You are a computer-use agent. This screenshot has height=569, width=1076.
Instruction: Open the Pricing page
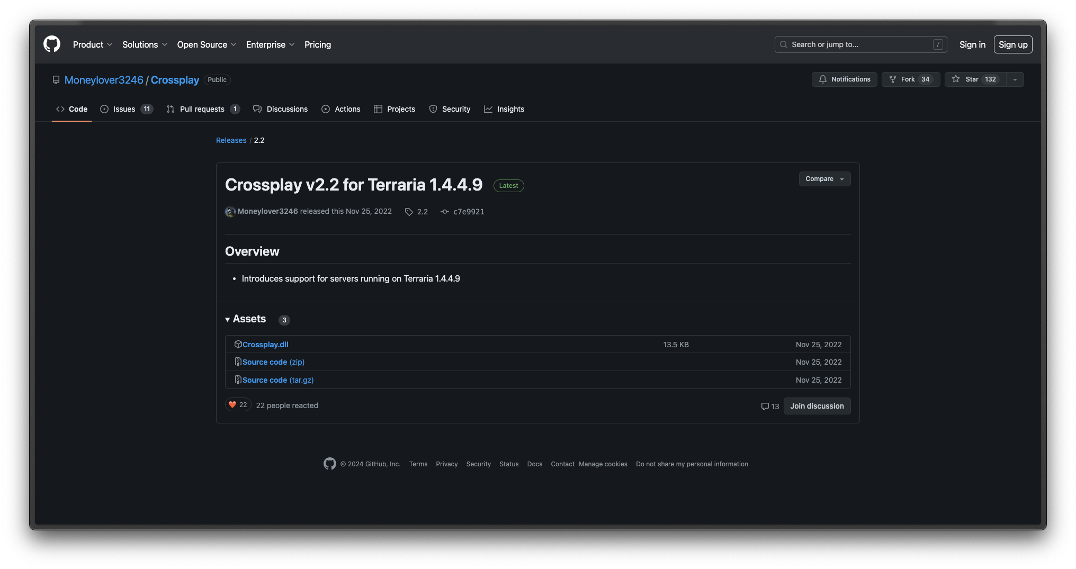coord(318,44)
